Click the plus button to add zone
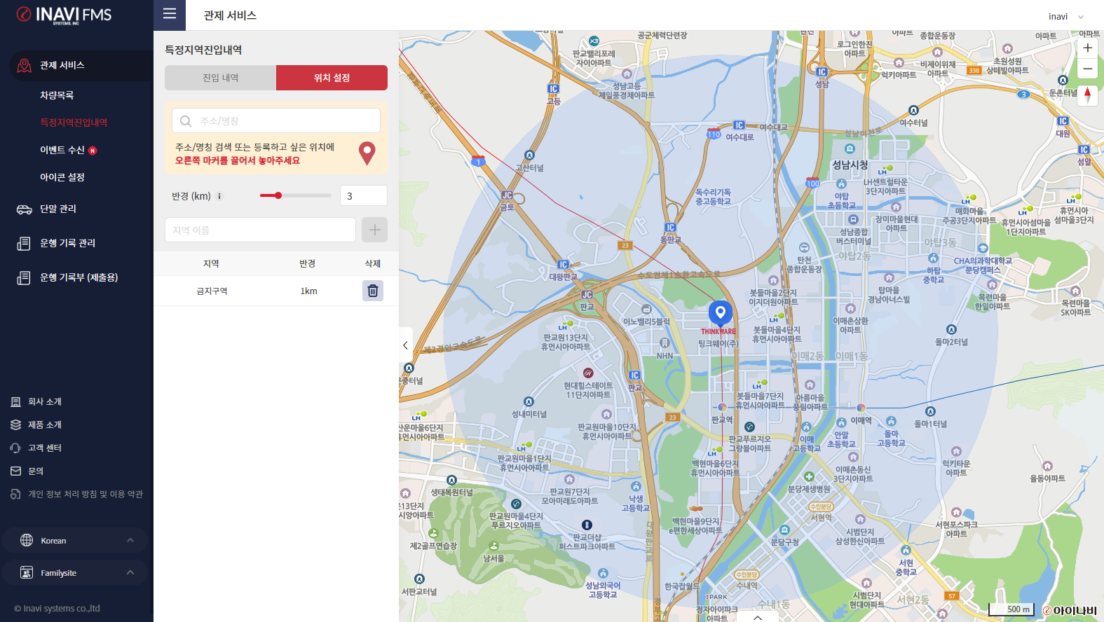The height and width of the screenshot is (622, 1104). [374, 230]
